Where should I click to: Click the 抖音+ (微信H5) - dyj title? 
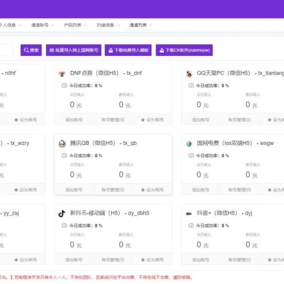click(224, 213)
